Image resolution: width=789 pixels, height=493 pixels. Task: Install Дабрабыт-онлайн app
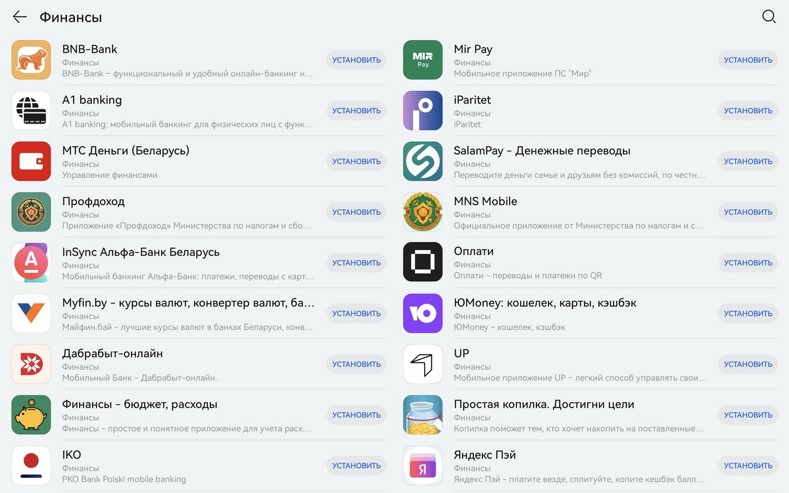[356, 364]
